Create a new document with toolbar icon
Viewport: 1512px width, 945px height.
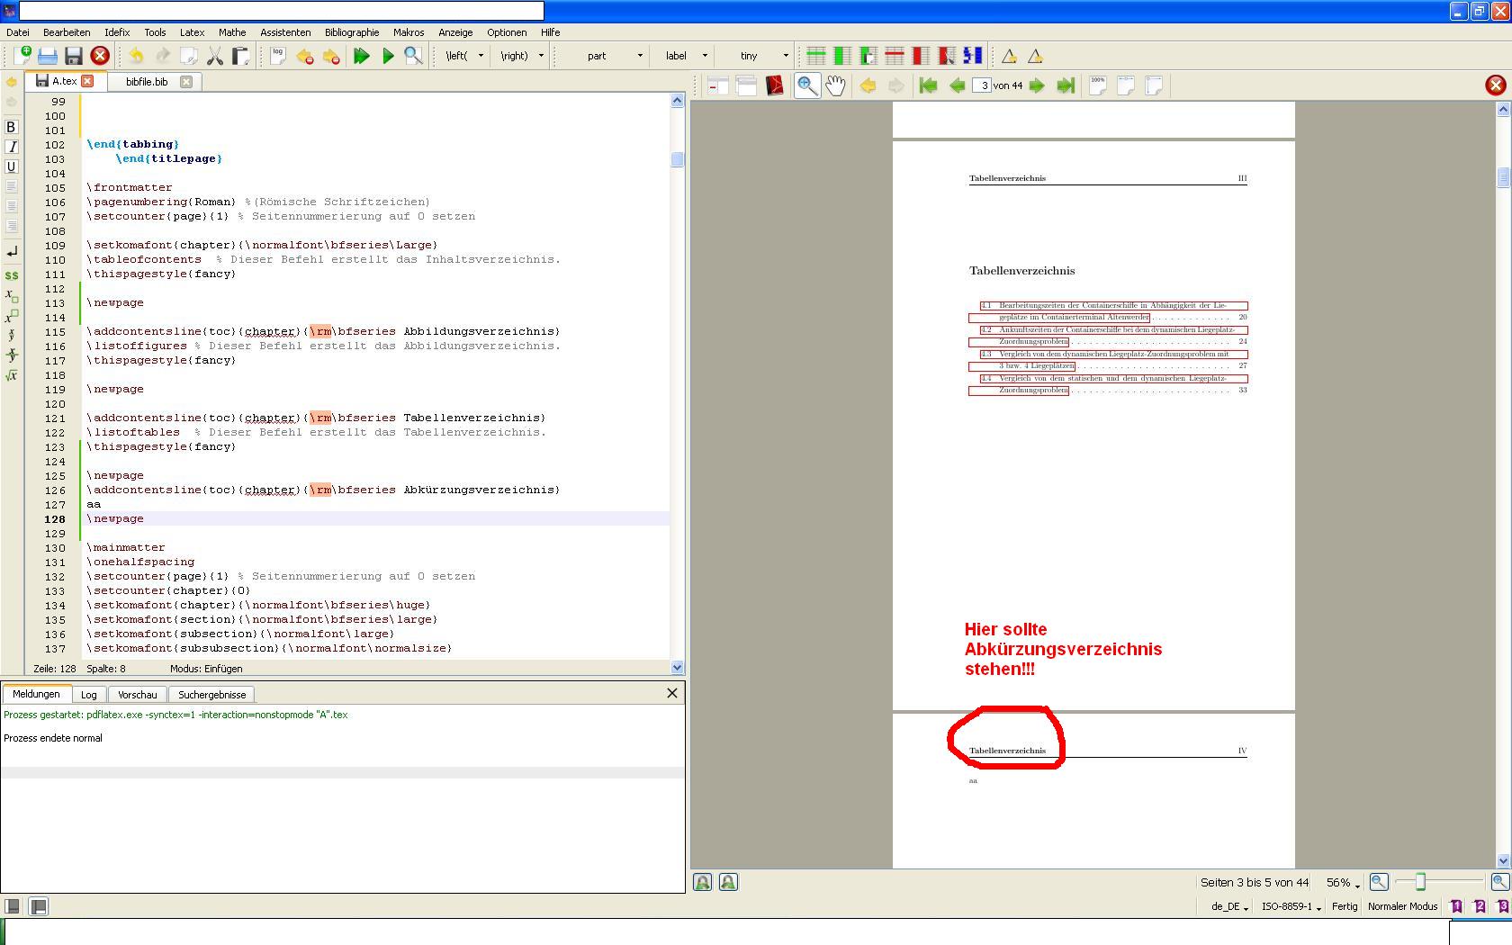point(22,56)
